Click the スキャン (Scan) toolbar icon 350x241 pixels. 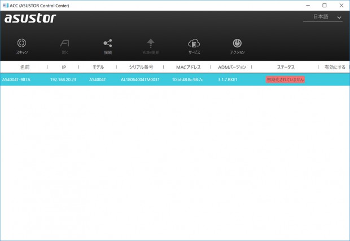21,43
